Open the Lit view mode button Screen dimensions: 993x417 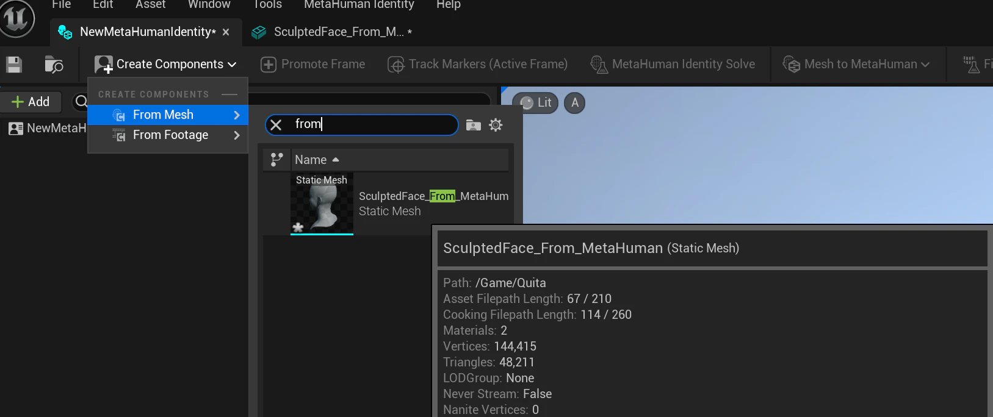coord(535,102)
